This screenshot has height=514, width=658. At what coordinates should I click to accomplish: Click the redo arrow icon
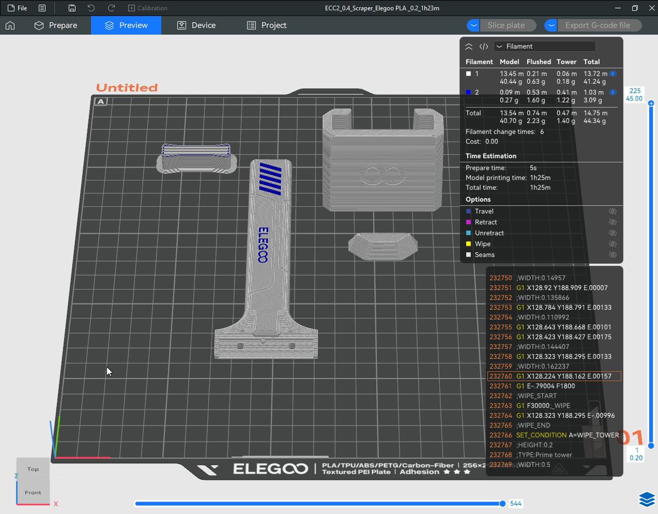[111, 8]
